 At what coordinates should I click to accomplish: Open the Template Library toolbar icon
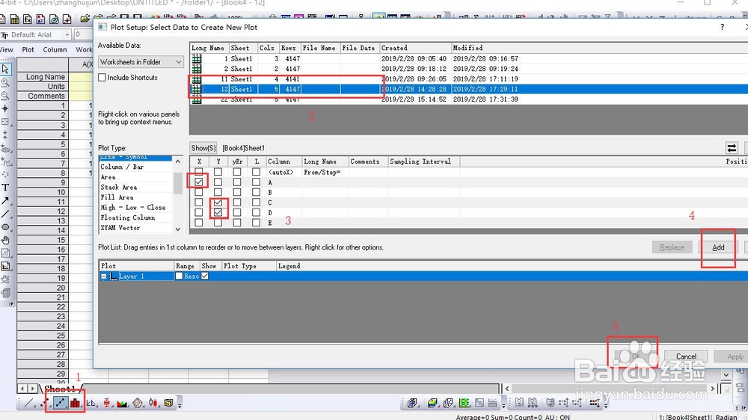click(168, 403)
